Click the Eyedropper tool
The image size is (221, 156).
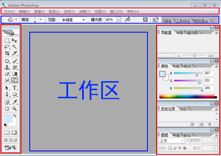coord(15,102)
